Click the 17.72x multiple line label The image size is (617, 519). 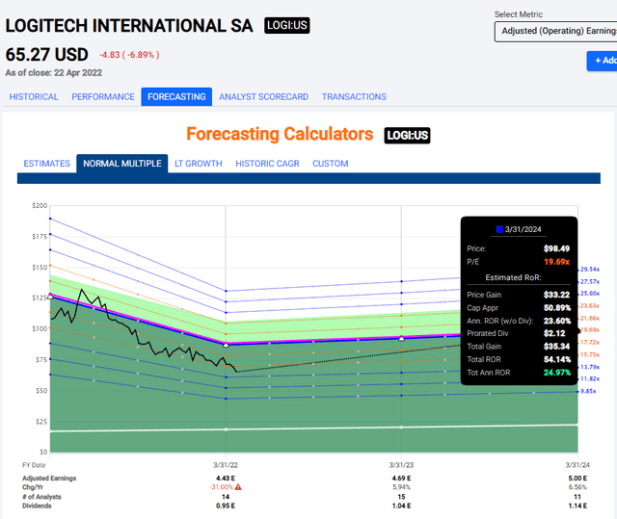590,342
